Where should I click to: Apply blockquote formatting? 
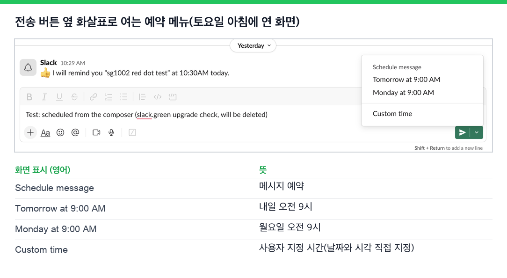142,97
